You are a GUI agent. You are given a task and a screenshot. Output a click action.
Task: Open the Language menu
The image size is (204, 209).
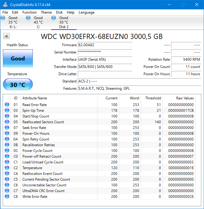(x=87, y=12)
